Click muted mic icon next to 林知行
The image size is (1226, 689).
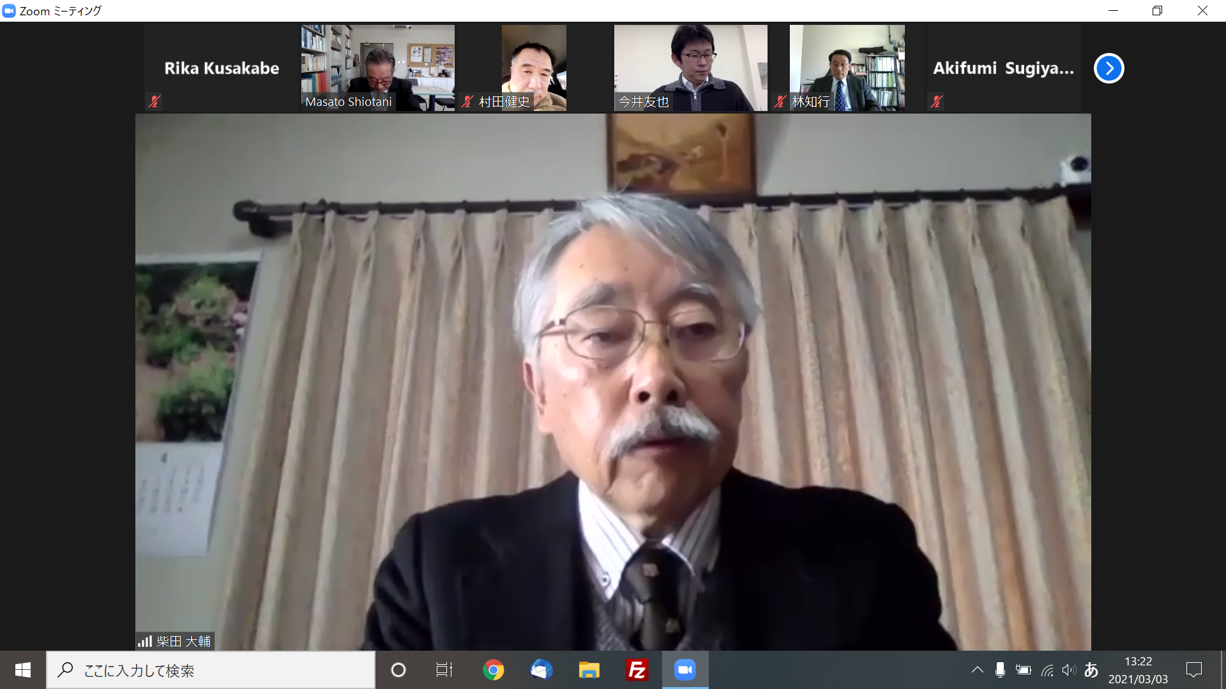click(780, 101)
